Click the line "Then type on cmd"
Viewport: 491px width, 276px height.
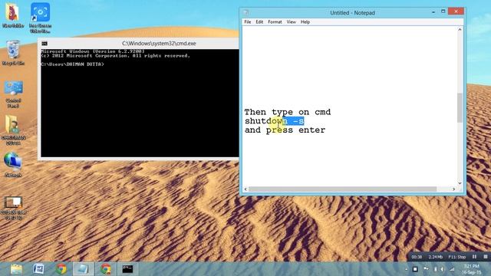(x=288, y=112)
